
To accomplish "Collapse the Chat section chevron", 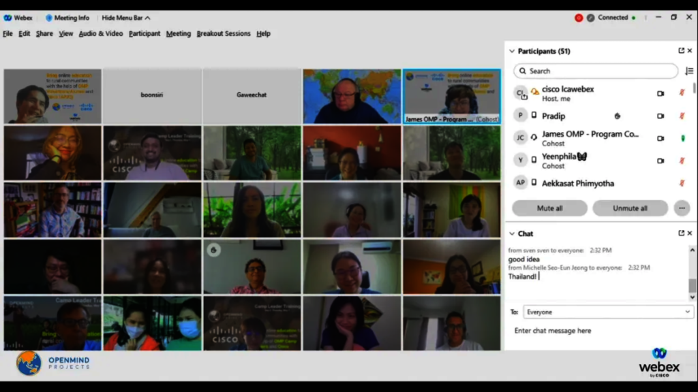I will coord(511,233).
